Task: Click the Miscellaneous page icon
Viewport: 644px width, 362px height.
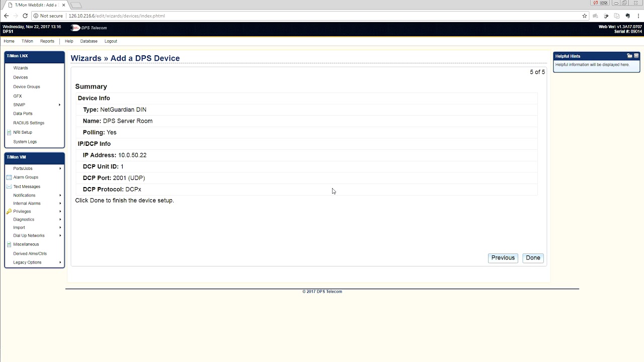Action: coord(9,244)
